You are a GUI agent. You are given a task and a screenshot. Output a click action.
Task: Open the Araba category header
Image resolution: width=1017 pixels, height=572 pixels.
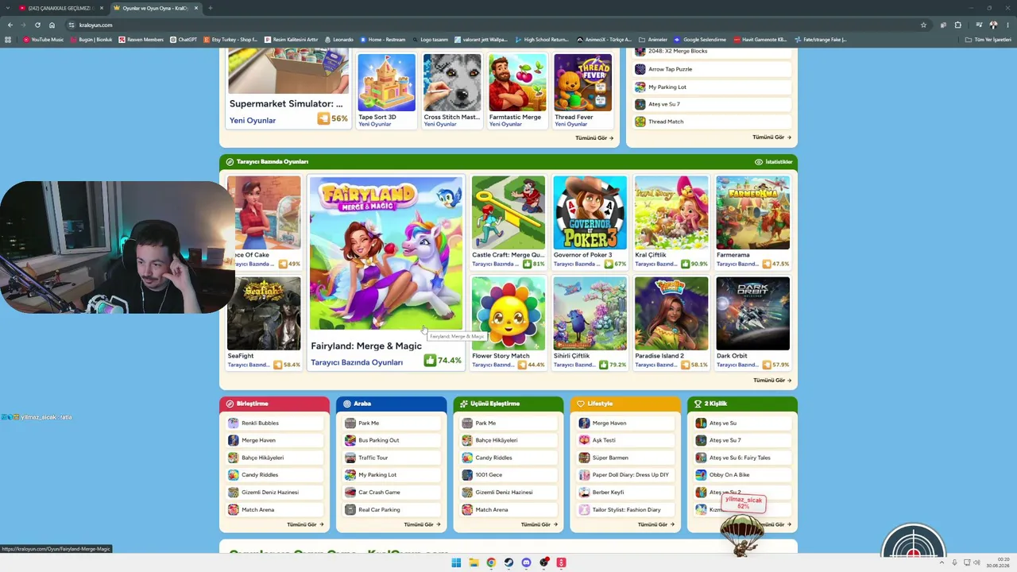(x=391, y=404)
